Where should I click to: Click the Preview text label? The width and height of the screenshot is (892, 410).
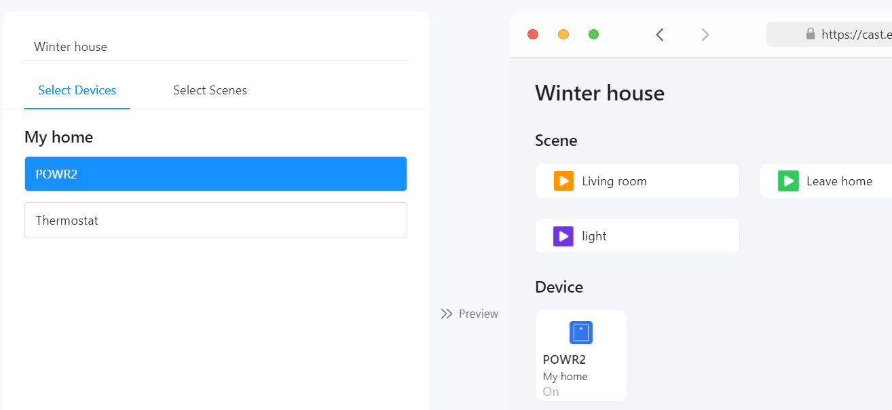[x=479, y=314]
